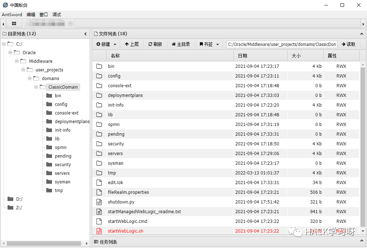Click the deploymentplans folder icon in file list
The image size is (367, 248).
pos(99,95)
